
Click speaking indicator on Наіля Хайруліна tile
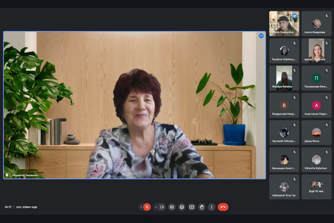(x=295, y=16)
